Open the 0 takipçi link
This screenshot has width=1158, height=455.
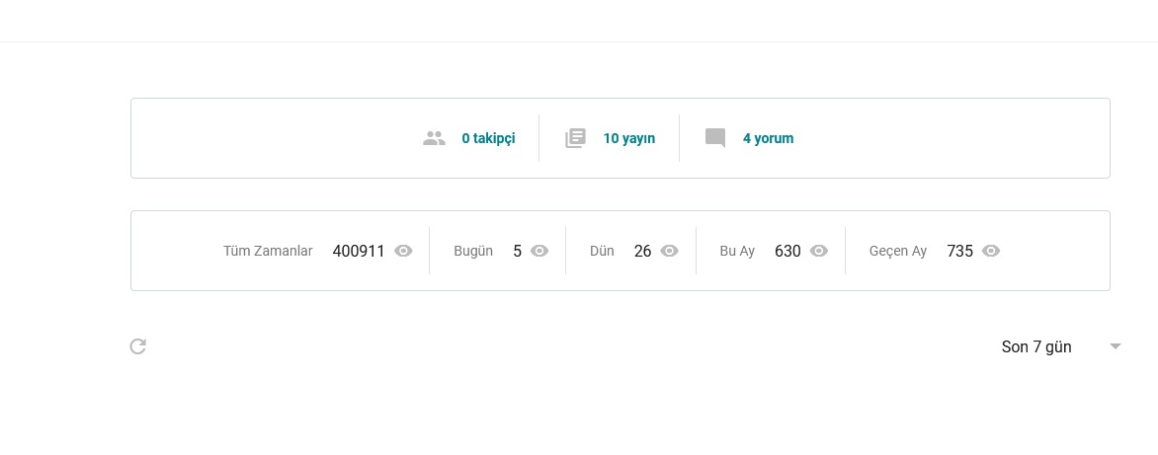click(488, 138)
